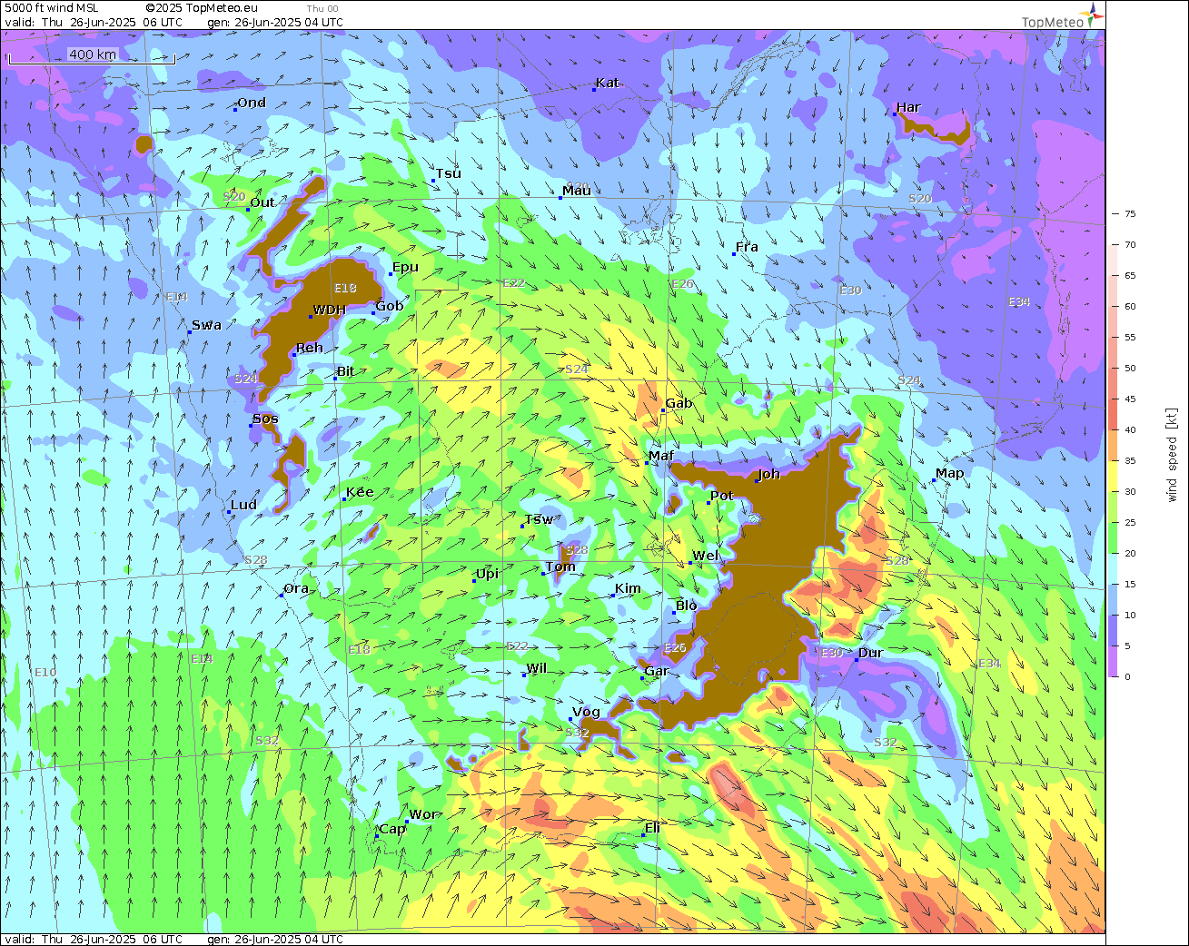Click the Map city label
1189x946 pixels.
[x=950, y=473]
